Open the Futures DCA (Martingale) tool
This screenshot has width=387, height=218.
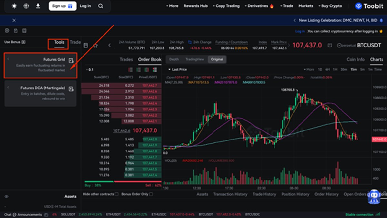coord(40,93)
